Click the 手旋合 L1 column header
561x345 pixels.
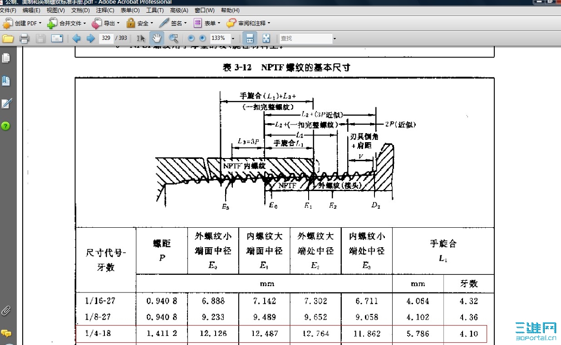click(443, 250)
